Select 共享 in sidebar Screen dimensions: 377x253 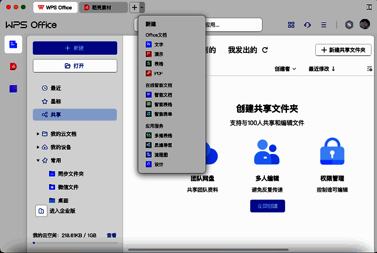pyautogui.click(x=75, y=115)
